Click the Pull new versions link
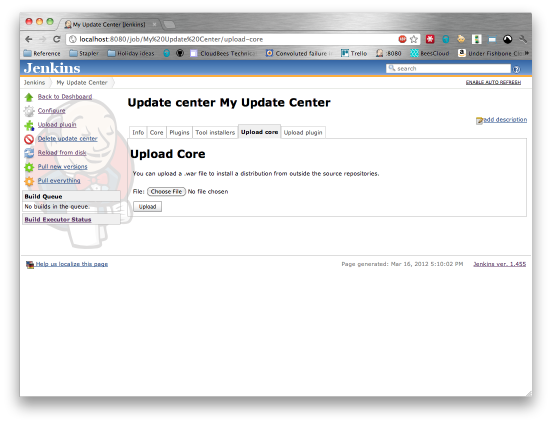The width and height of the screenshot is (552, 424). 62,166
